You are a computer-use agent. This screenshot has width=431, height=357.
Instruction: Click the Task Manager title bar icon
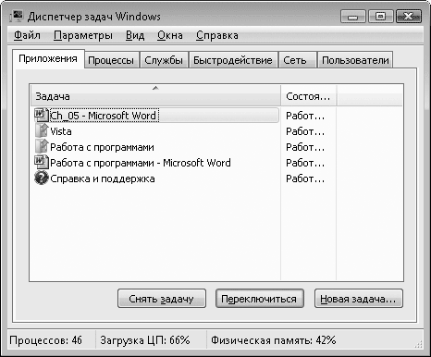(x=17, y=16)
